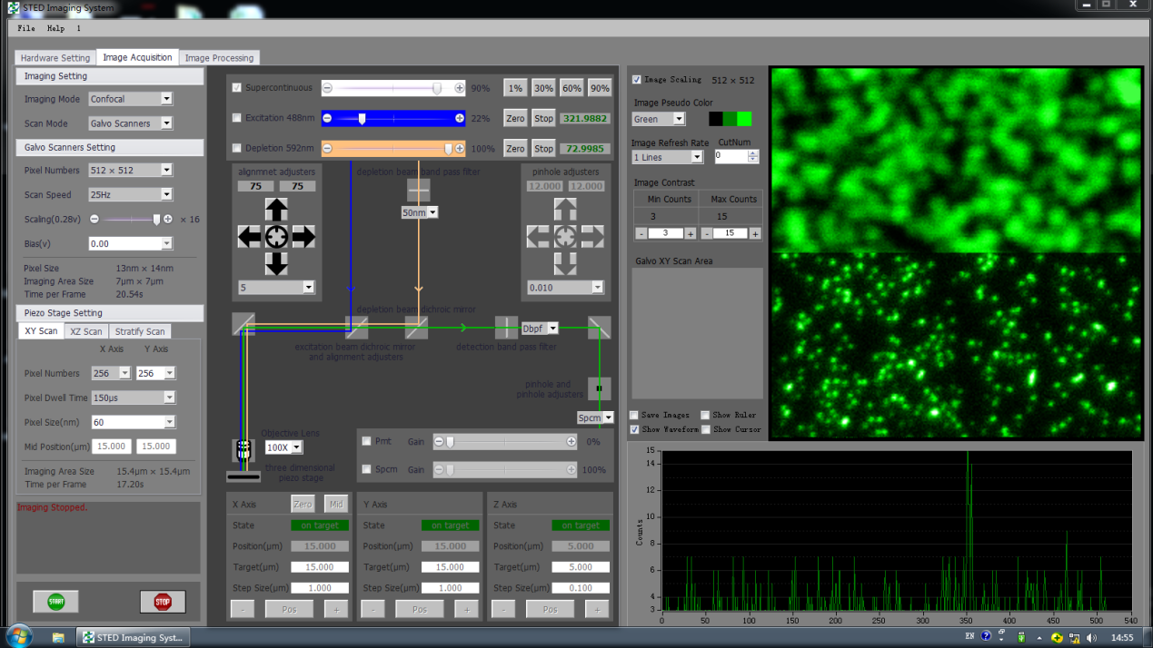Enable the Excitation 488nm checkbox
1153x648 pixels.
click(x=237, y=118)
